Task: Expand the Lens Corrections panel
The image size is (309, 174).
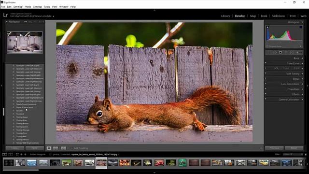Action: pyautogui.click(x=302, y=84)
